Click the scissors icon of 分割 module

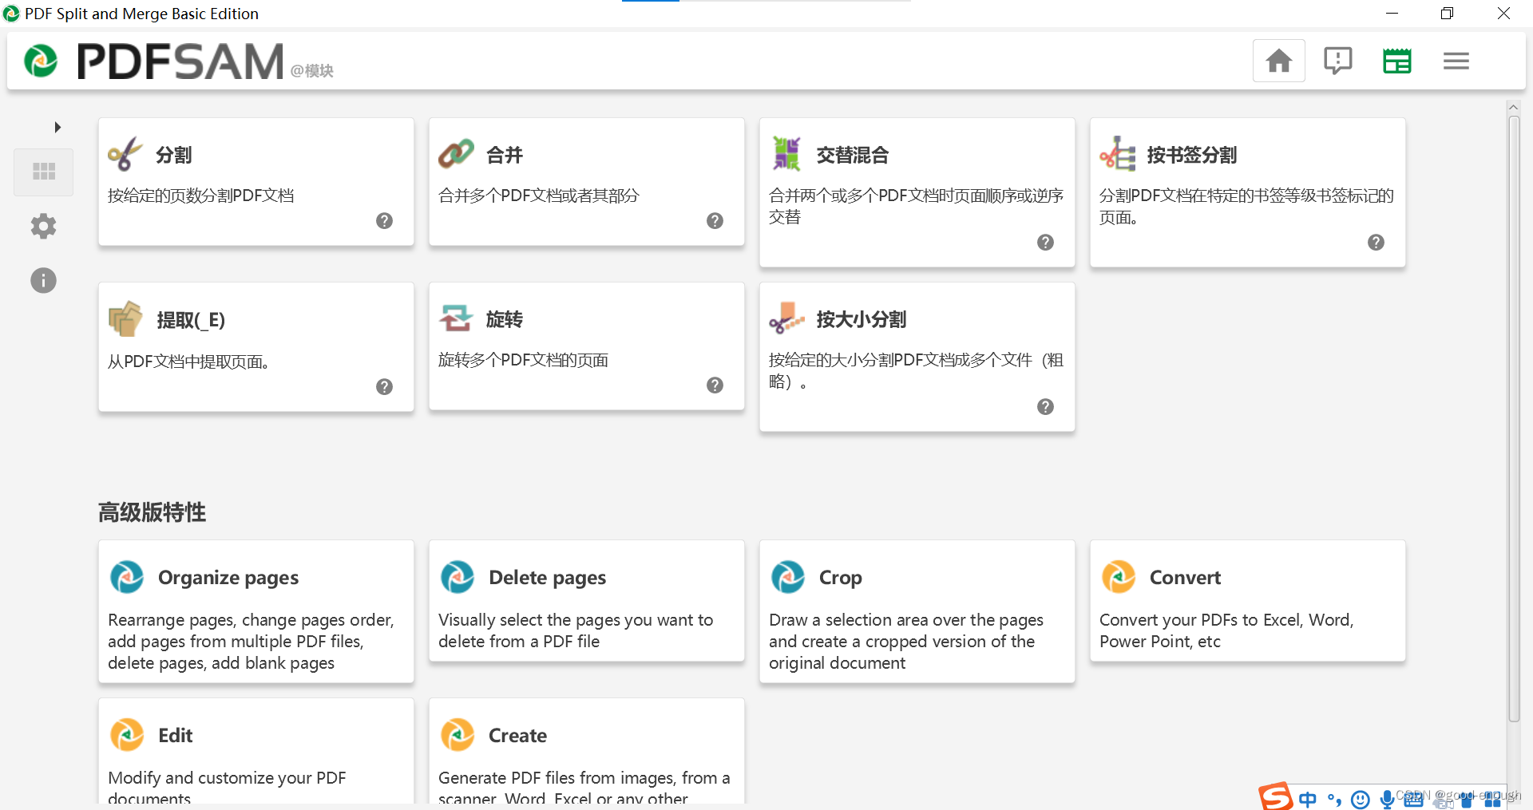click(125, 154)
